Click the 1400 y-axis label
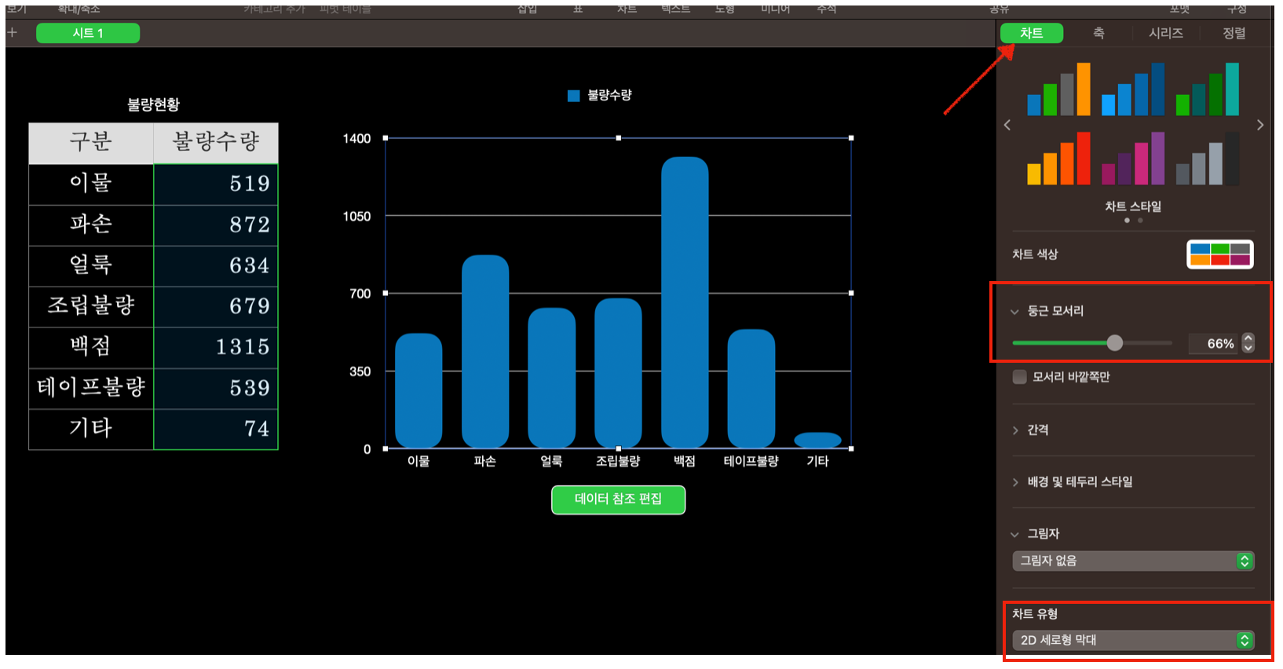This screenshot has height=669, width=1283. [356, 139]
